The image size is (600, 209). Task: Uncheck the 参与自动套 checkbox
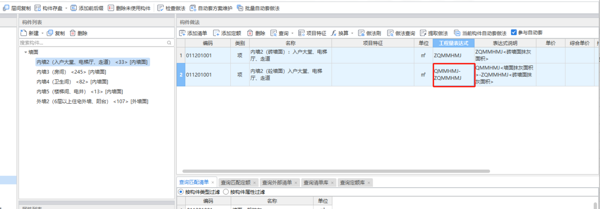(514, 32)
